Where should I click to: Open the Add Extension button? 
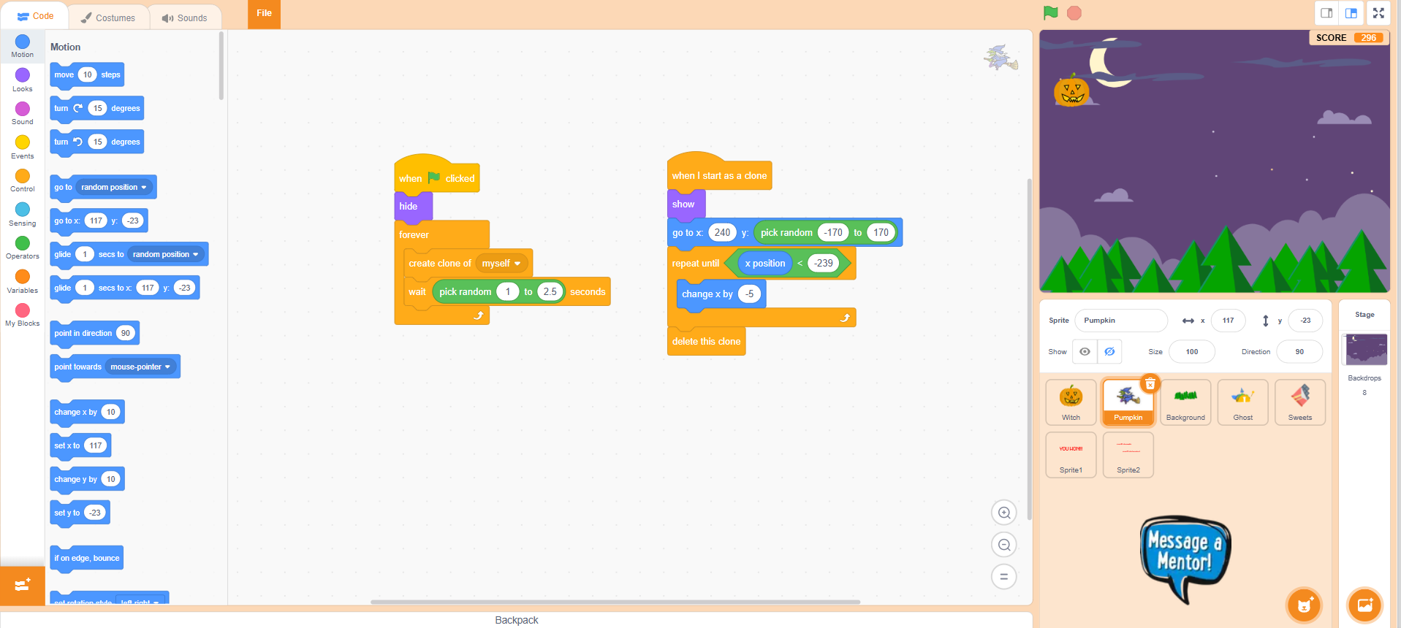coord(22,586)
